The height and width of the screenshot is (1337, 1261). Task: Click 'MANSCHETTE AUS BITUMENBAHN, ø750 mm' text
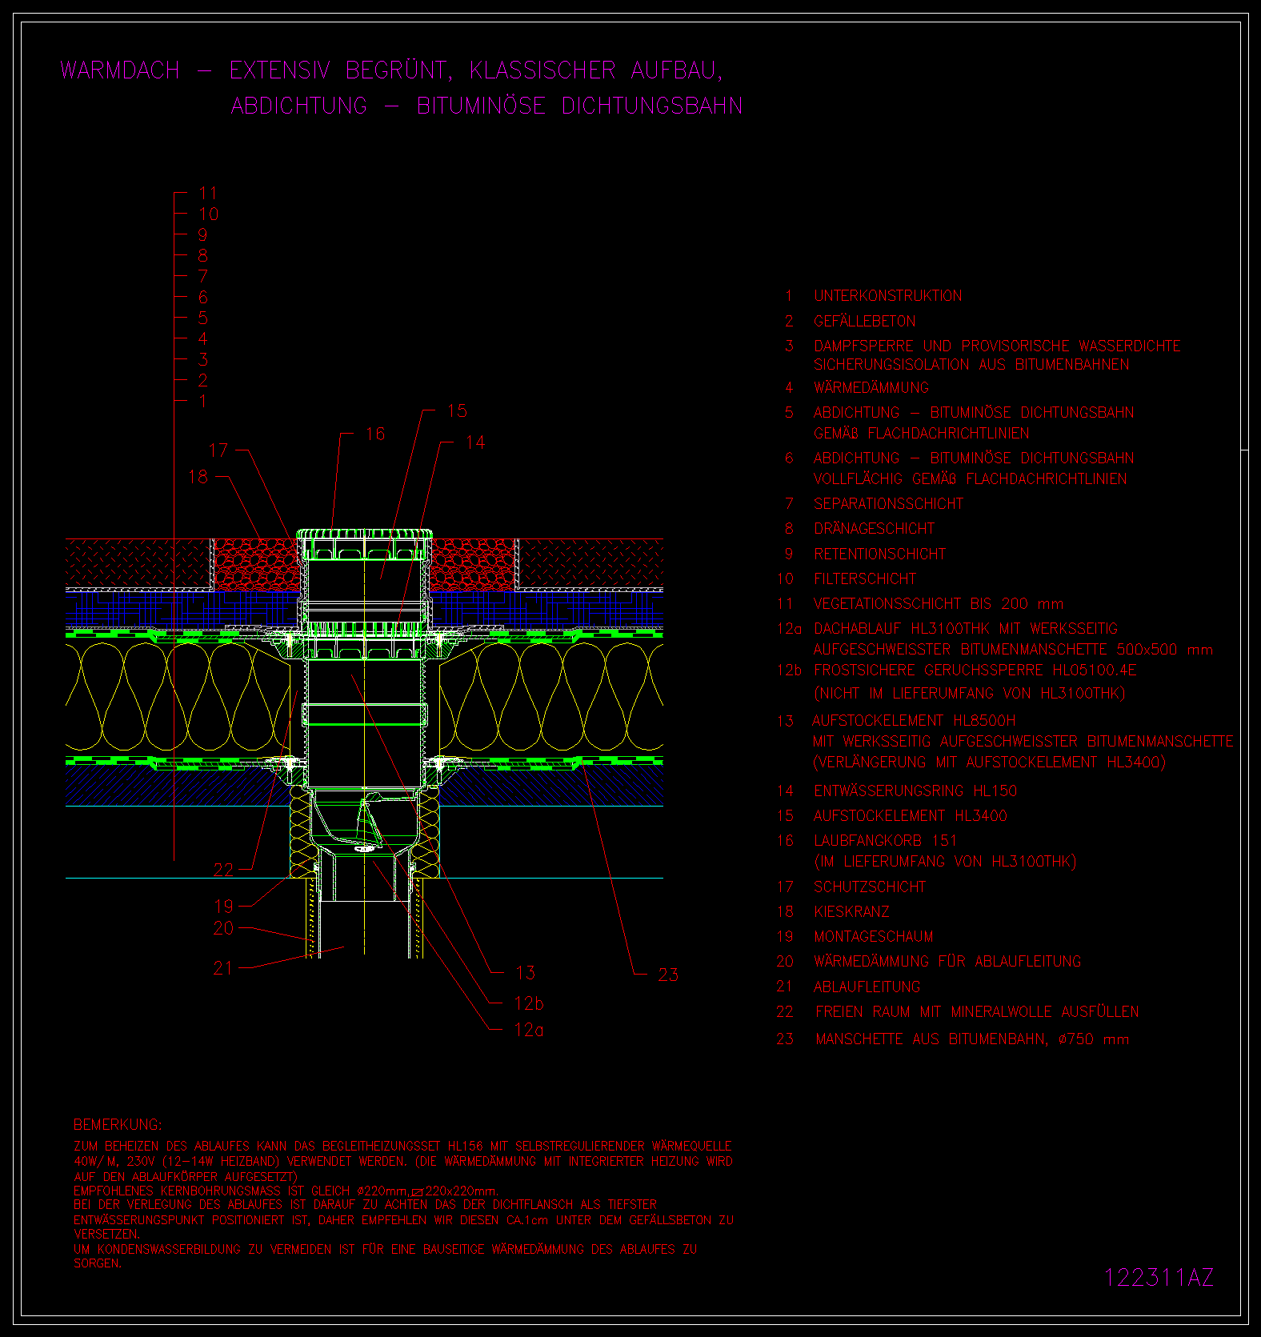[972, 1039]
